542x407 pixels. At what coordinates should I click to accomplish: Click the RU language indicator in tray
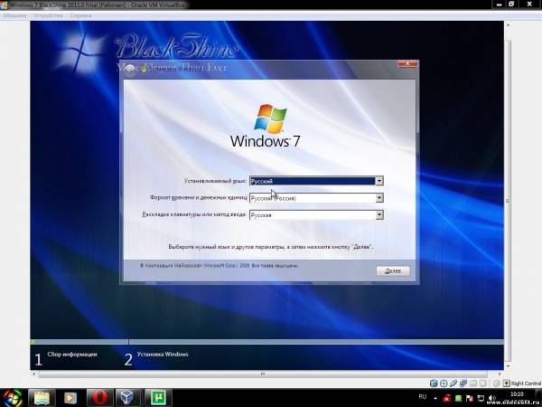pos(423,397)
